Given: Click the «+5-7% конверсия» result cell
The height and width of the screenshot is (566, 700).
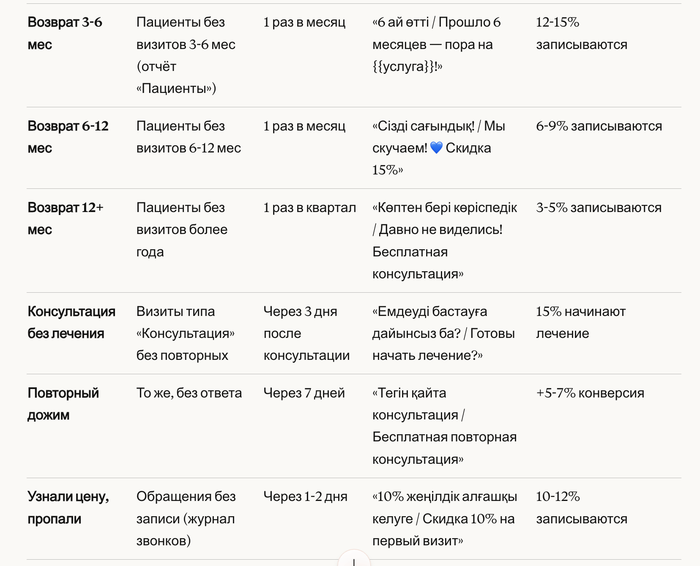Looking at the screenshot, I should pos(590,393).
